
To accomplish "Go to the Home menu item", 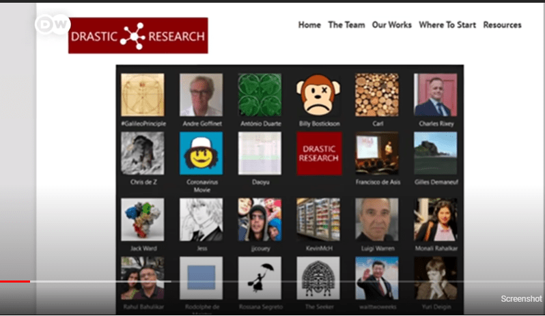I will click(x=309, y=25).
